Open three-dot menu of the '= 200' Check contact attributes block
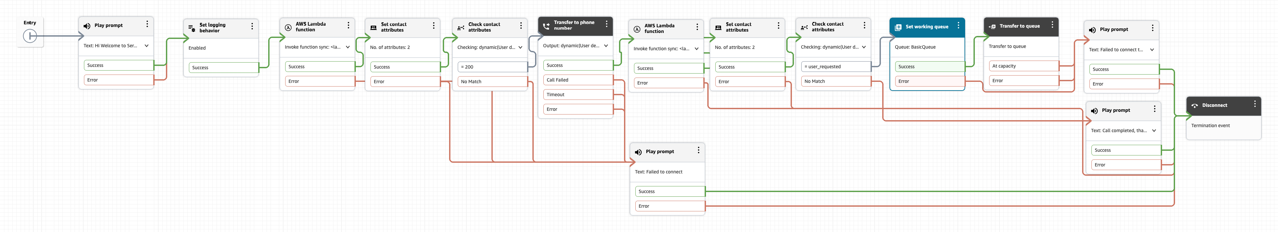Image resolution: width=1278 pixels, height=232 pixels. 521,26
